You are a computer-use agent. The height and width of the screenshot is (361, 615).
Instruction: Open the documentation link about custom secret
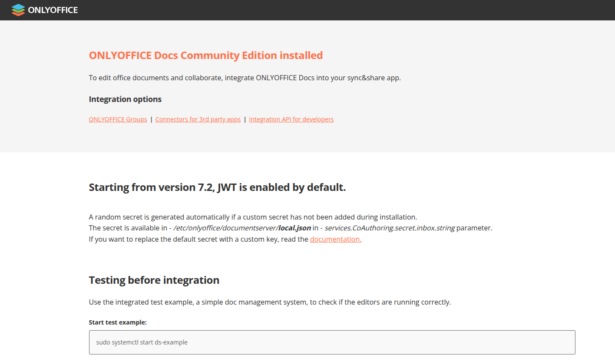(336, 239)
